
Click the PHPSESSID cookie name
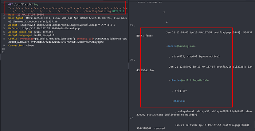coord(27,39)
